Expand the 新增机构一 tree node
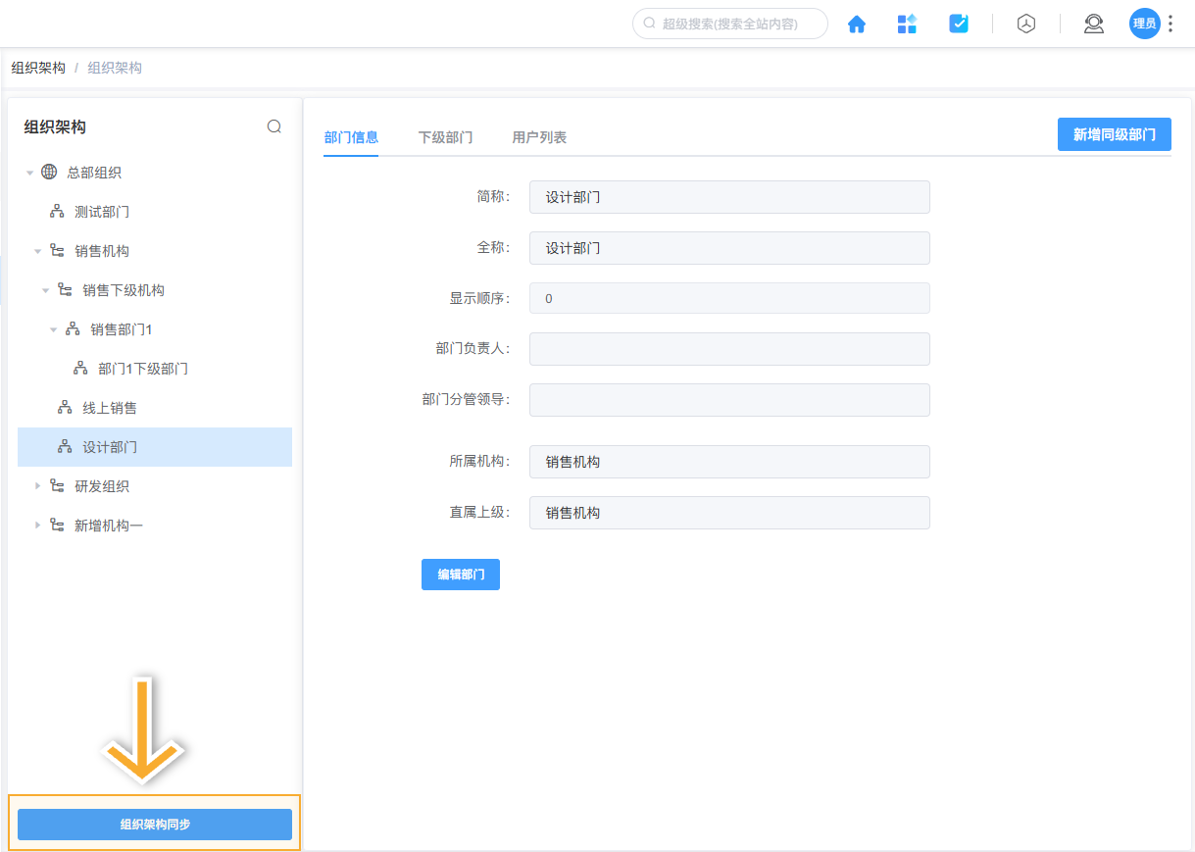 coord(37,525)
